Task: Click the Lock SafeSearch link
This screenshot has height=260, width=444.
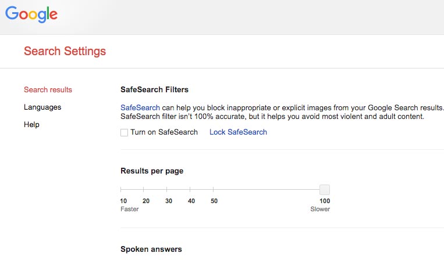Action: pyautogui.click(x=238, y=132)
